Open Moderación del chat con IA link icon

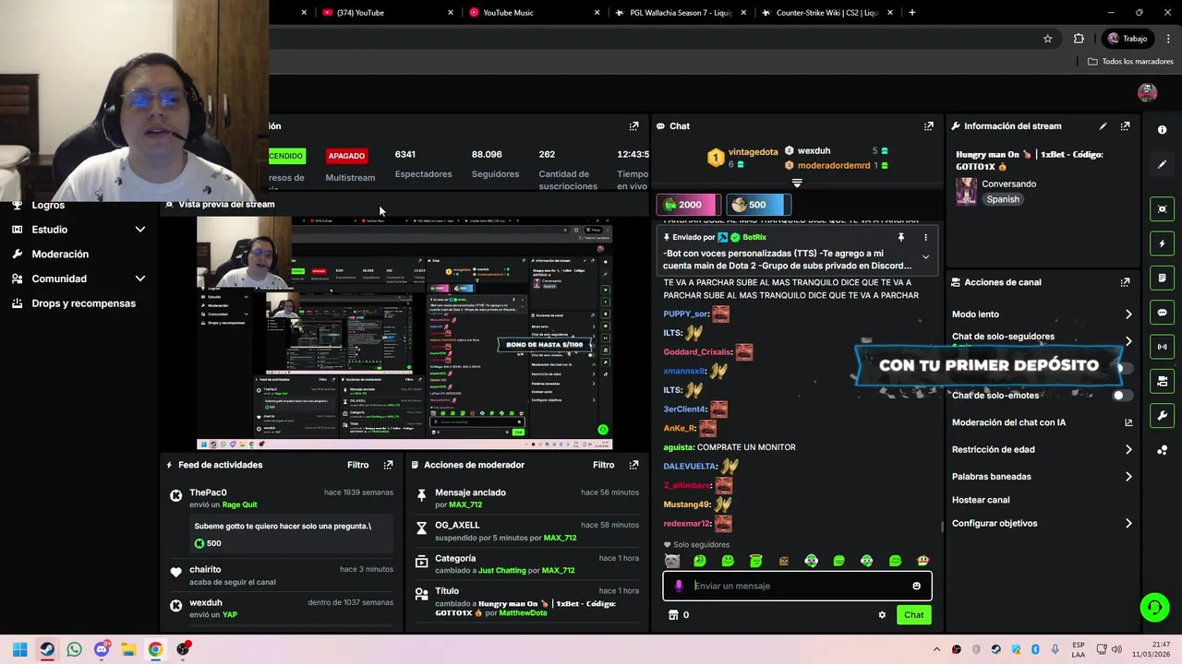pyautogui.click(x=1128, y=422)
